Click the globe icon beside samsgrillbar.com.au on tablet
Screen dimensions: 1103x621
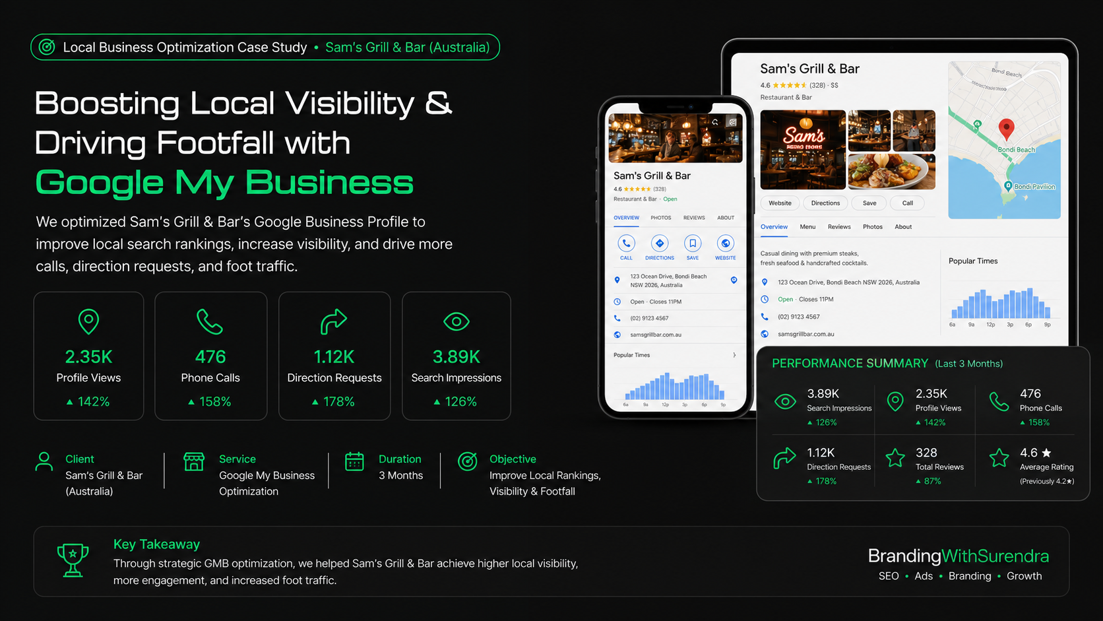(x=765, y=334)
